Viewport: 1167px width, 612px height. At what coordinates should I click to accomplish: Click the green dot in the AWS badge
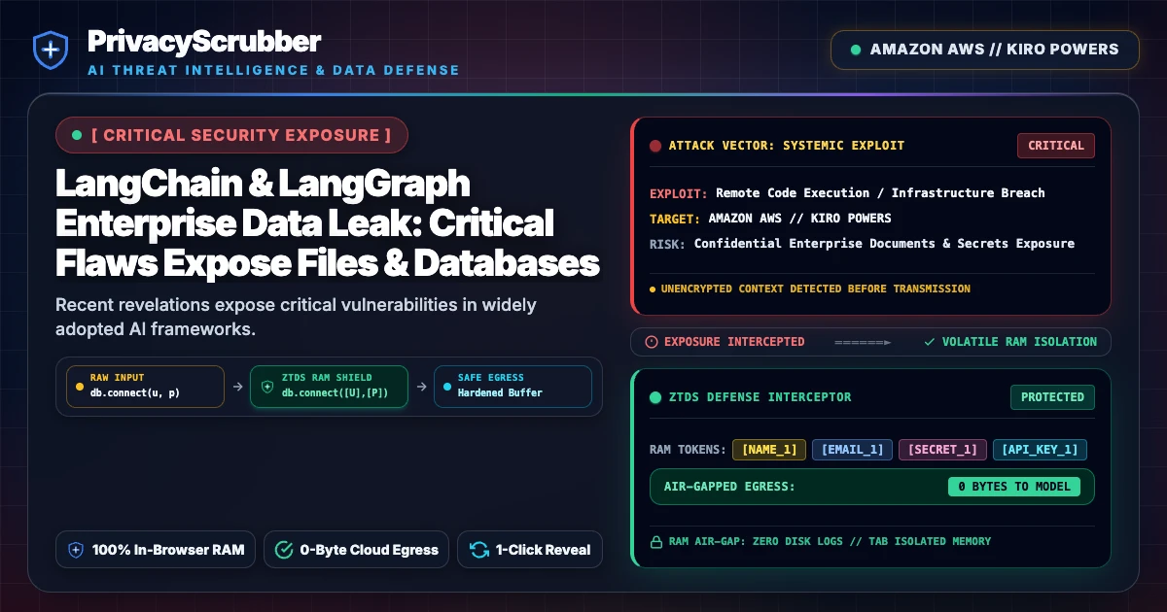pos(856,50)
